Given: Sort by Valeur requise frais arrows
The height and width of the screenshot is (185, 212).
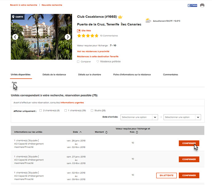Looking at the screenshot, I should [x=137, y=132].
